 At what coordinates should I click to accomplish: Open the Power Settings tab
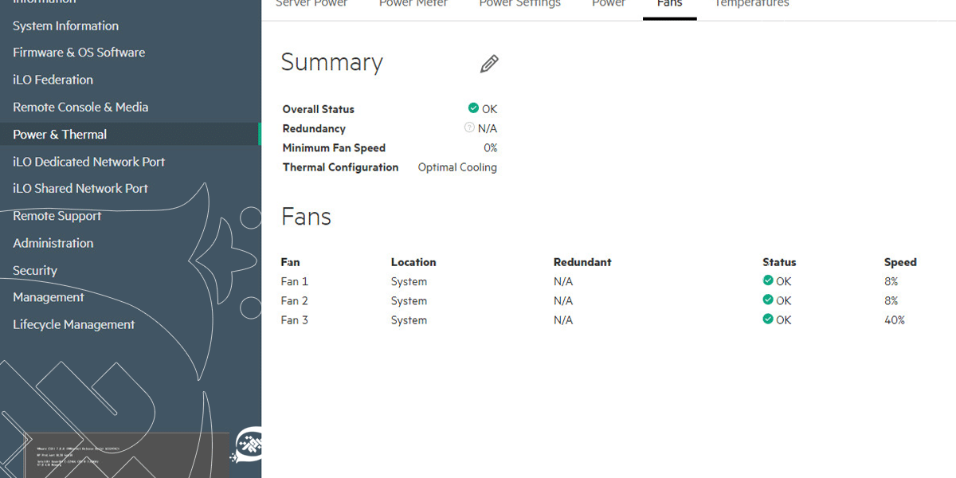pyautogui.click(x=519, y=4)
